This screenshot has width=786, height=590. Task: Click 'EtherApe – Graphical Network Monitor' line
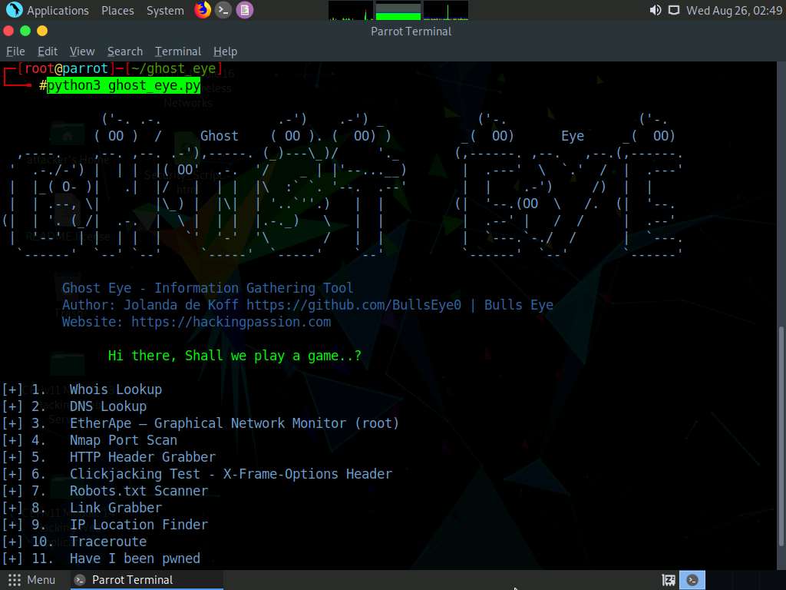point(234,423)
